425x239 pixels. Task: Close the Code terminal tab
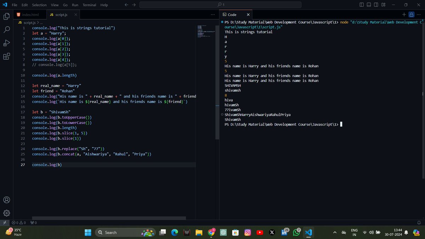click(x=248, y=15)
